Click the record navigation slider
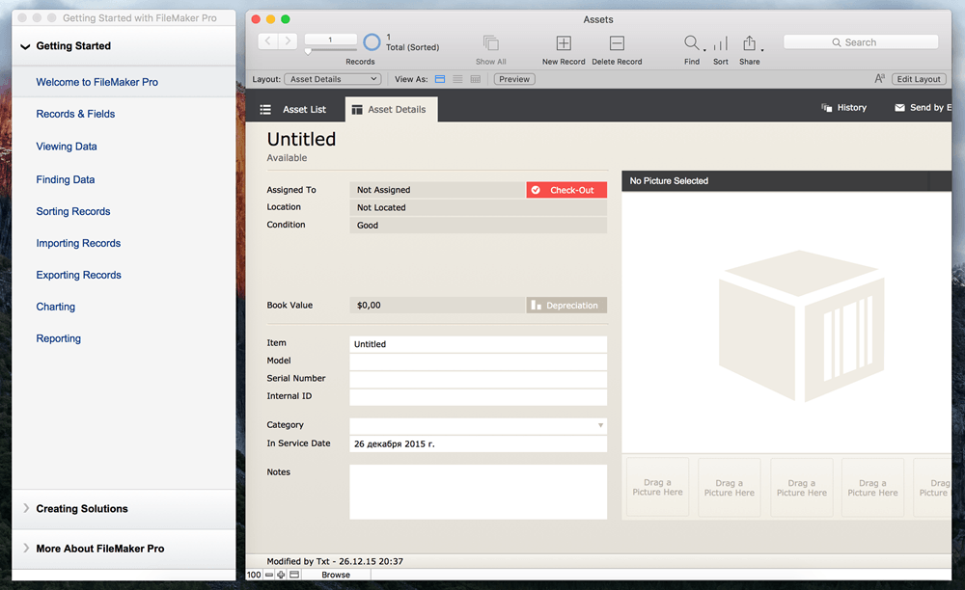The image size is (965, 590). [x=330, y=50]
